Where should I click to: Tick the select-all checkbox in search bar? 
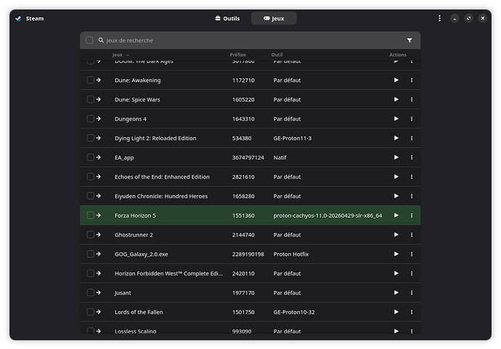click(x=89, y=40)
